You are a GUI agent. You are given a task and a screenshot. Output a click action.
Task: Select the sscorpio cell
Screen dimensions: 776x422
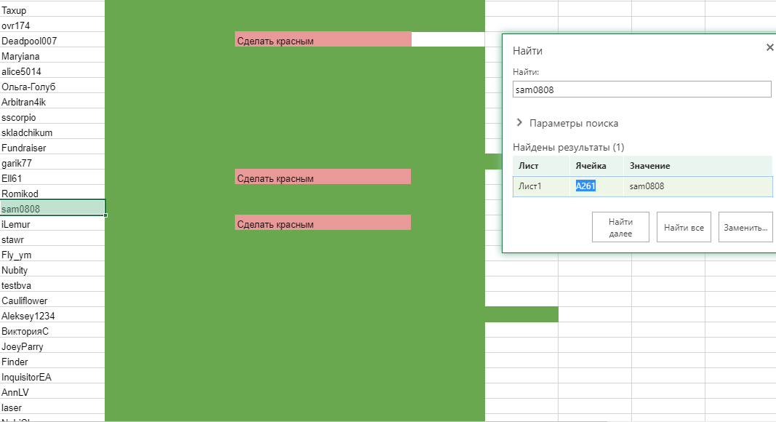(52, 117)
